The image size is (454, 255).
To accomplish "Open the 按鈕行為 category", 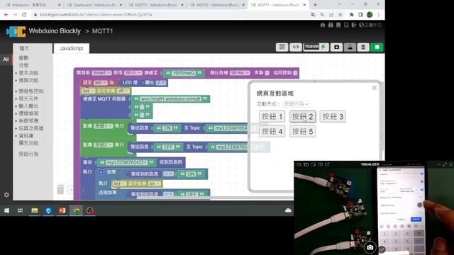I will click(x=28, y=154).
